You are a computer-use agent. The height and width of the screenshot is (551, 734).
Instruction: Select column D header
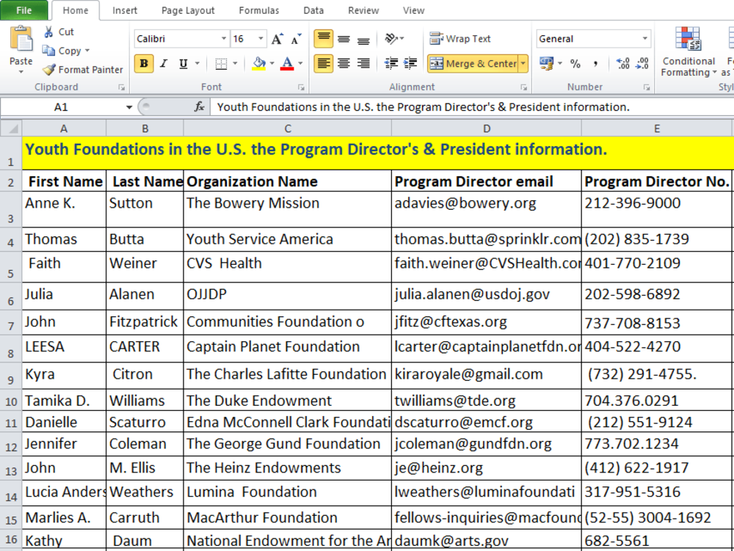(487, 128)
